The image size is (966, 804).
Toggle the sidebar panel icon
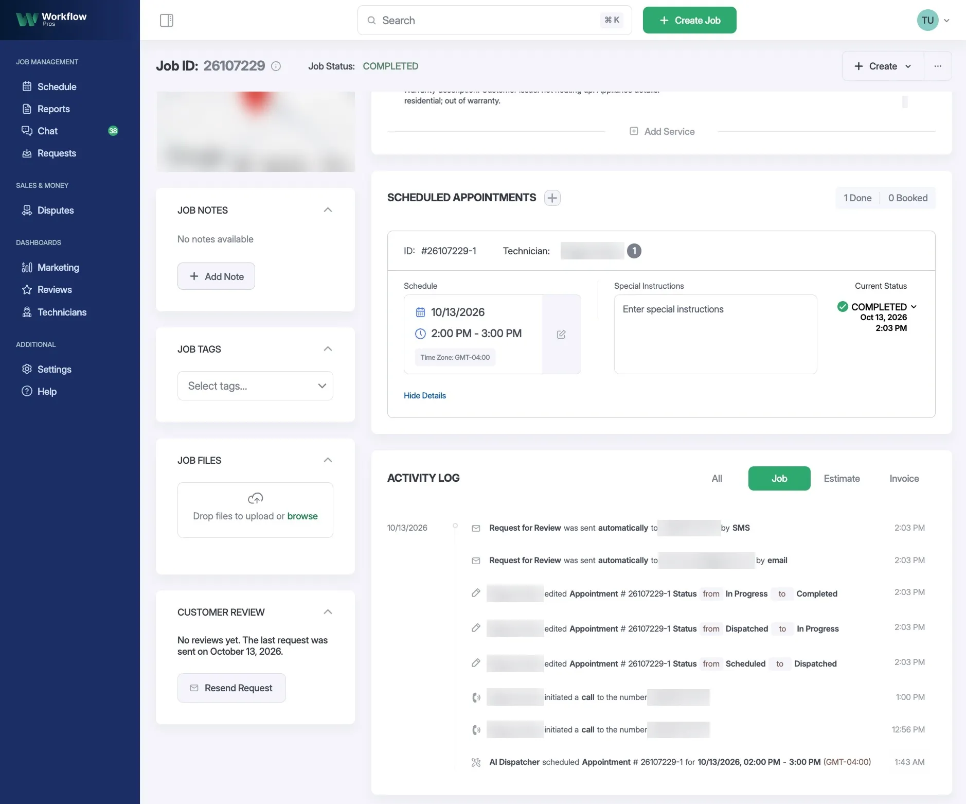[x=167, y=21]
